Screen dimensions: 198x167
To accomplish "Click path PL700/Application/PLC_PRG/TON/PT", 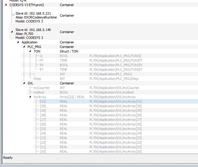I will (x=116, y=60).
